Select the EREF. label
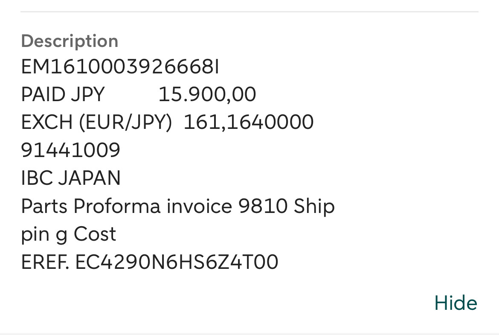The height and width of the screenshot is (335, 499). pos(45,262)
